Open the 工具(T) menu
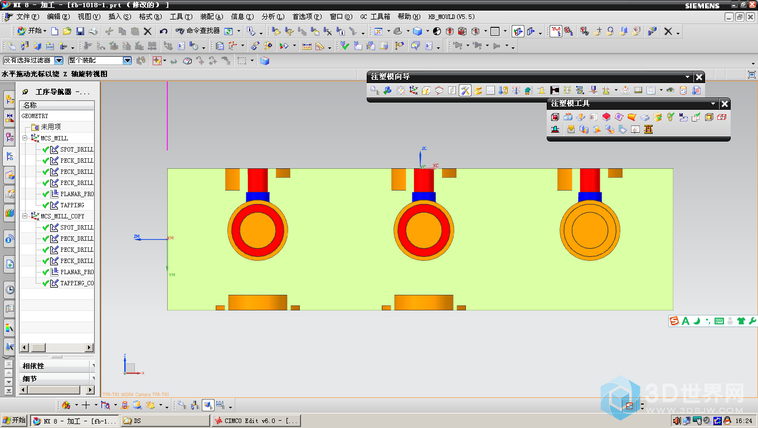The image size is (758, 428). tap(181, 17)
